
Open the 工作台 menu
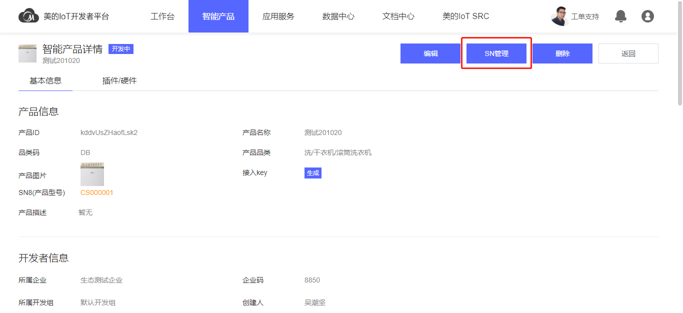tap(162, 16)
